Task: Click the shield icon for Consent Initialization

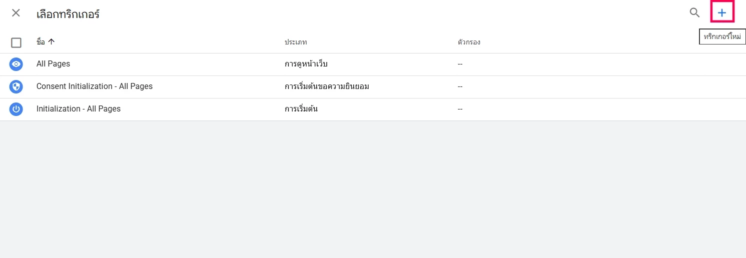Action: (16, 86)
